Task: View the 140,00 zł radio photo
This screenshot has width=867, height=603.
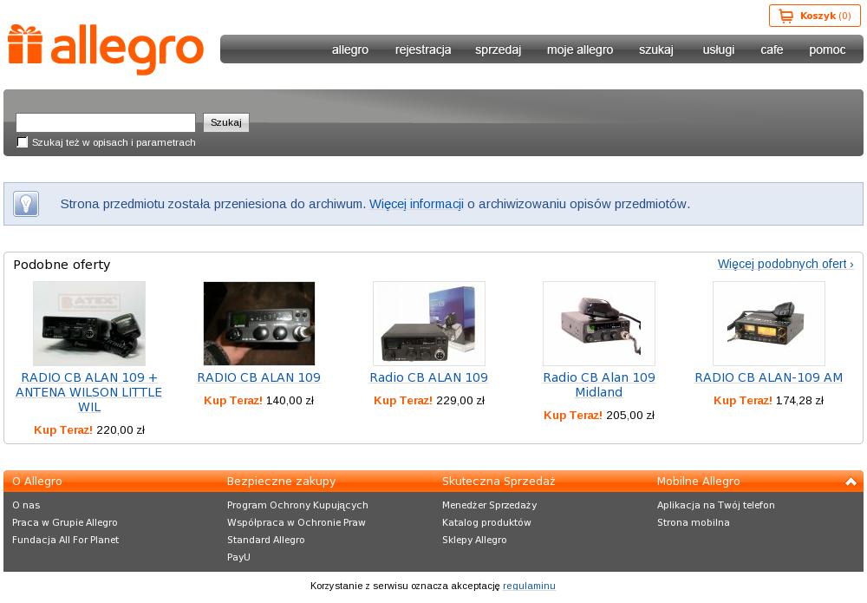Action: pyautogui.click(x=258, y=324)
